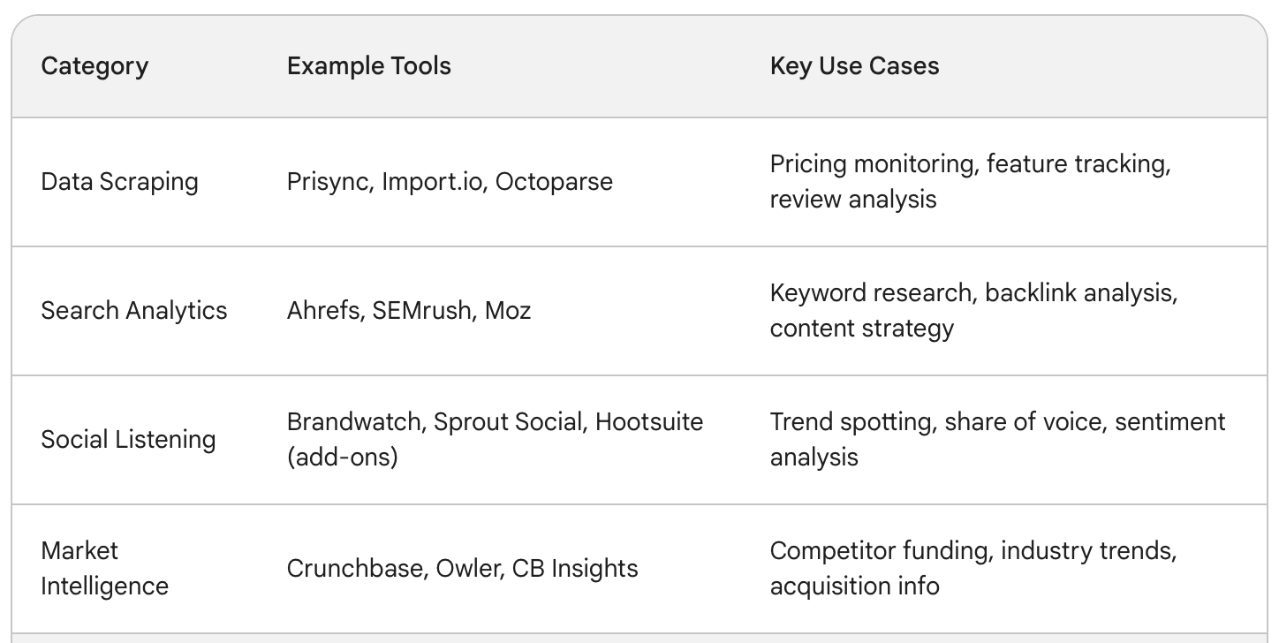This screenshot has width=1279, height=643.
Task: Click the text (add-ons)
Action: 343,458
